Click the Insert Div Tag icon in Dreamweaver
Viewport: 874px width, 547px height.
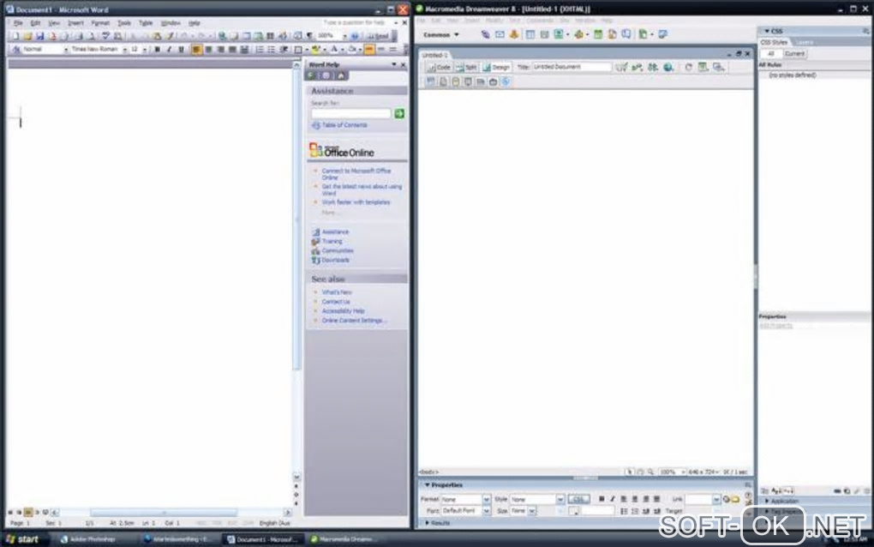coord(544,34)
